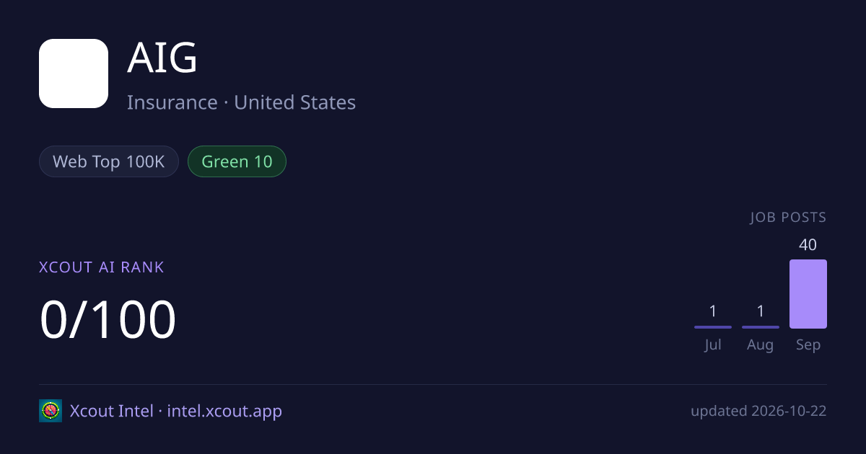Image resolution: width=866 pixels, height=454 pixels.
Task: Click the white AIG company logo placeholder
Action: coord(74,74)
